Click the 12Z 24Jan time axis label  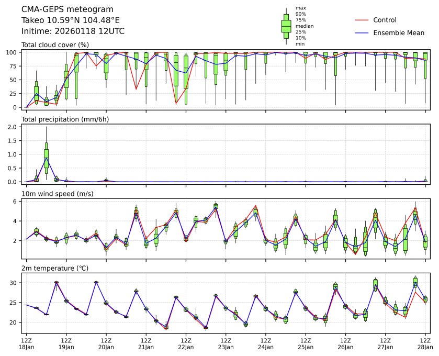265,343
